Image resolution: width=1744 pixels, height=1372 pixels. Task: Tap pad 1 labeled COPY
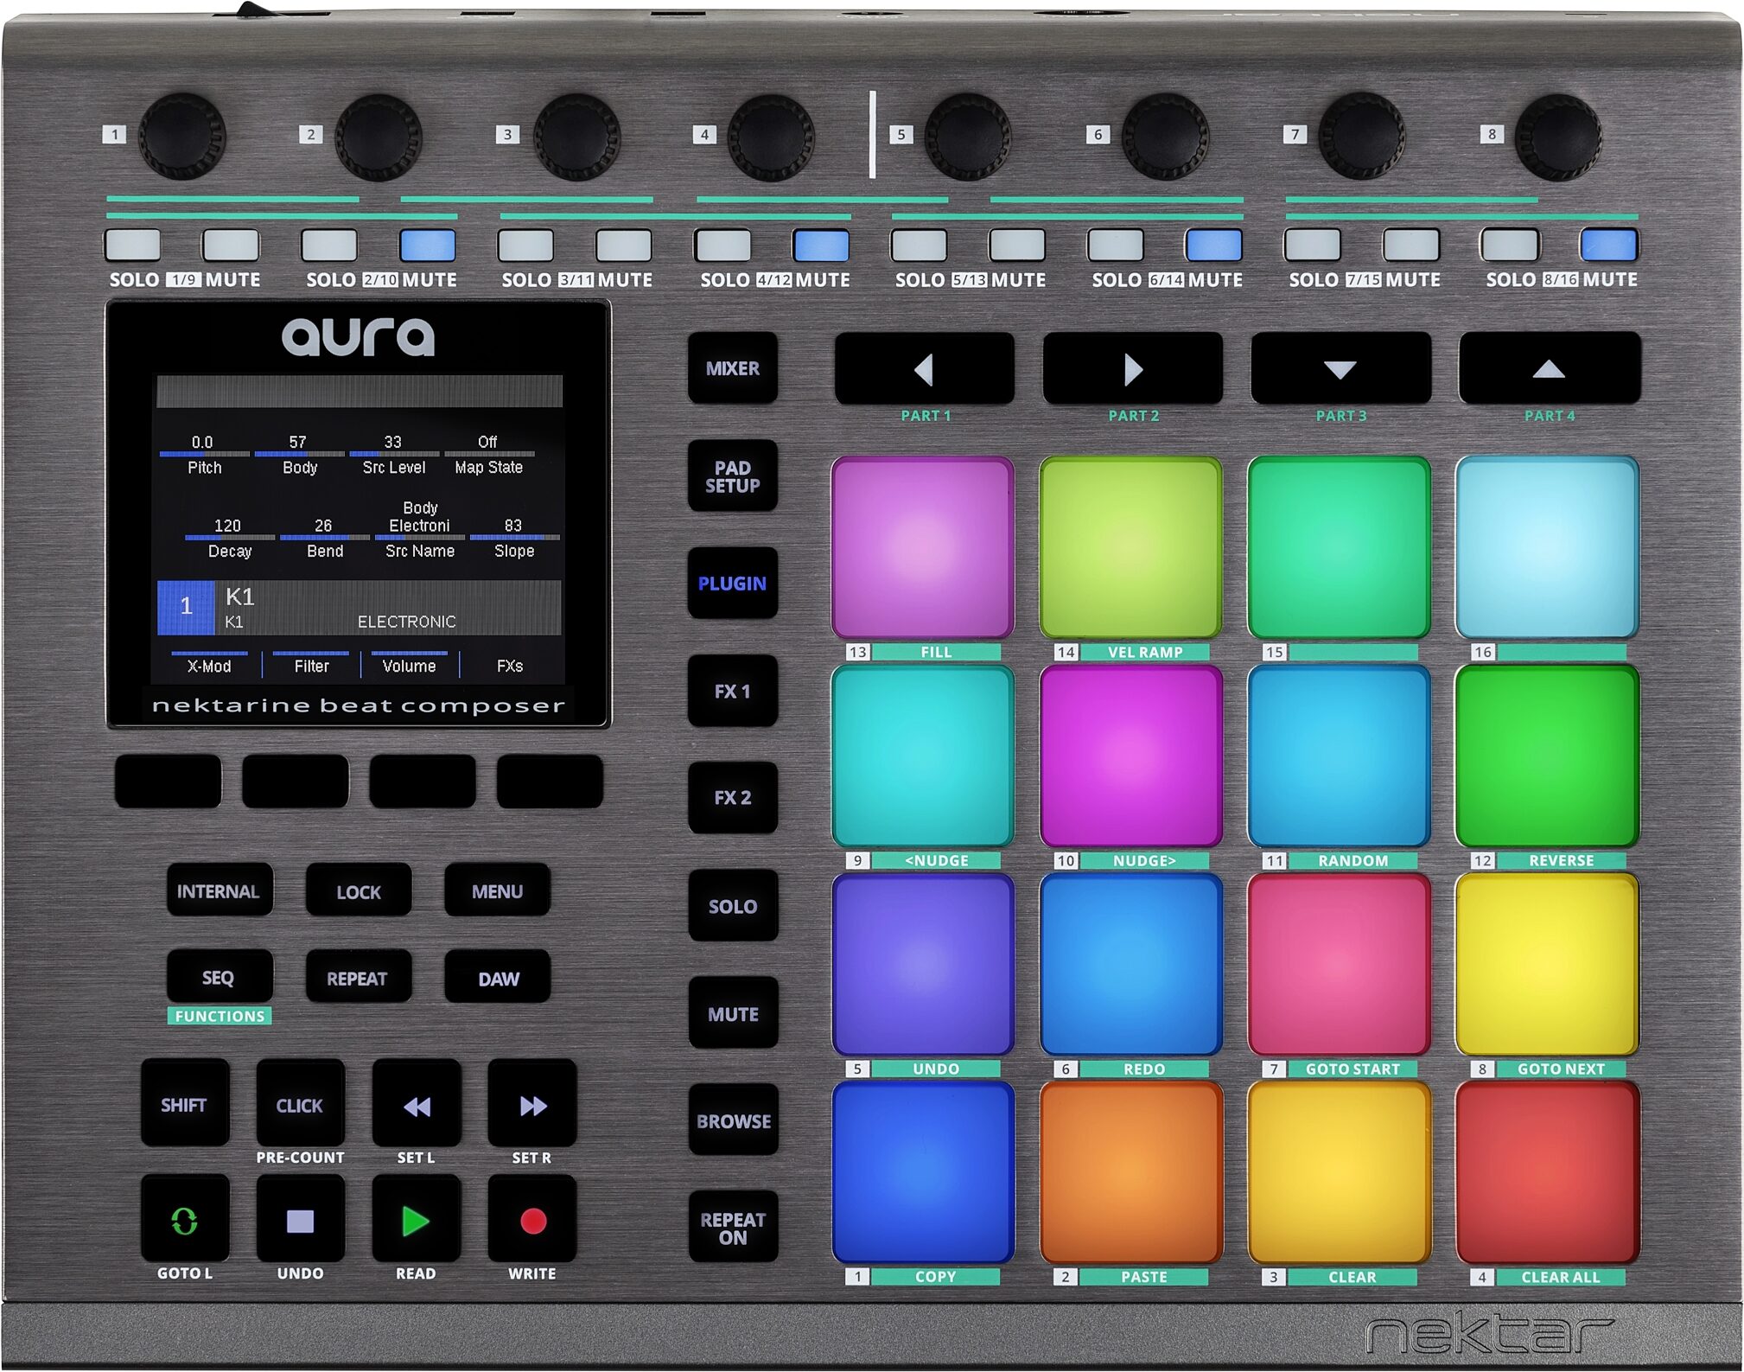pos(923,1172)
